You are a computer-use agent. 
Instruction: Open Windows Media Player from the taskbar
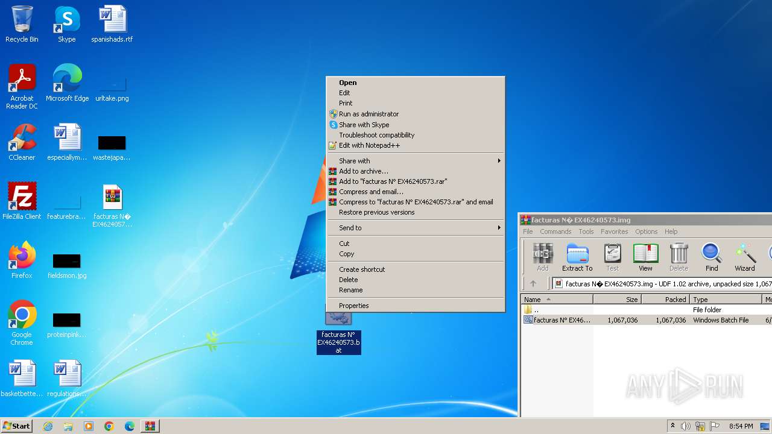pos(89,426)
